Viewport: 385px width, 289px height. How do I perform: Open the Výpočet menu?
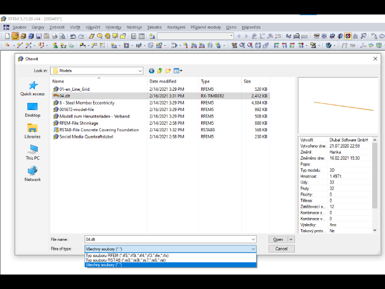pos(93,27)
